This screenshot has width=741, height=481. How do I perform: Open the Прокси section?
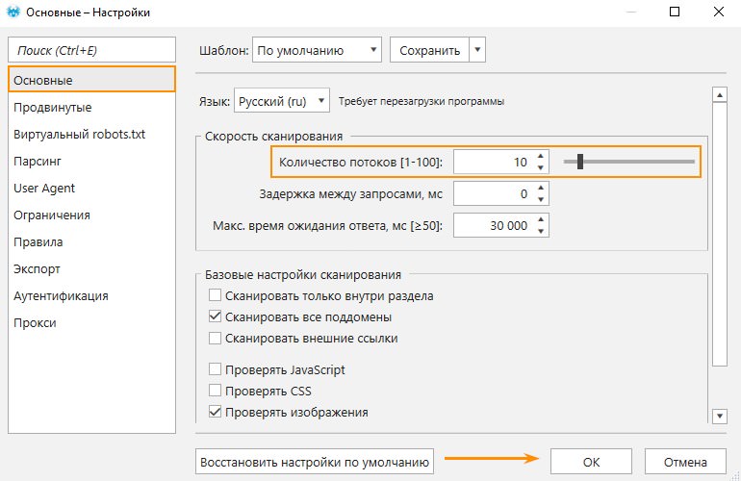[91, 322]
